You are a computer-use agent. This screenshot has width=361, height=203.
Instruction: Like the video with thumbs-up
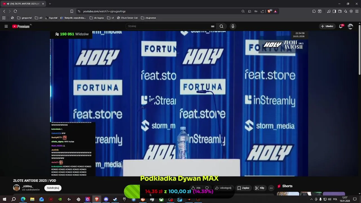click(196, 188)
